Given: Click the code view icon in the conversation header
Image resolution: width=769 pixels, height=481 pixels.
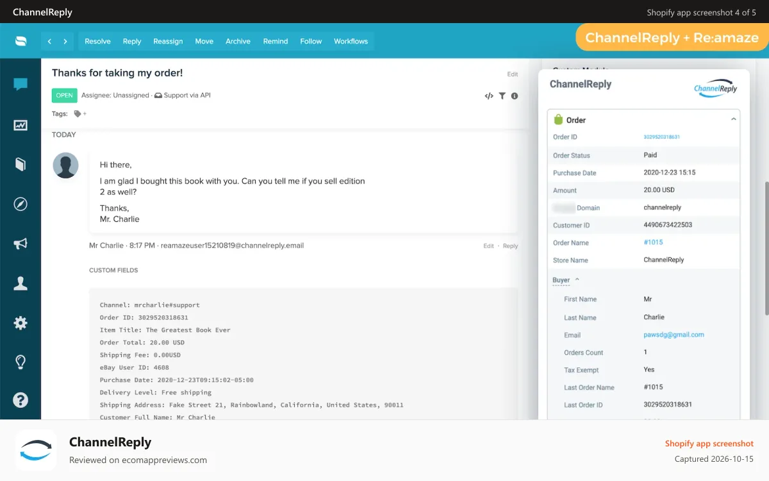Looking at the screenshot, I should [x=489, y=96].
